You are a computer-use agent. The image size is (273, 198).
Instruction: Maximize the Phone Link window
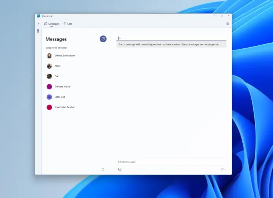[x=222, y=15]
